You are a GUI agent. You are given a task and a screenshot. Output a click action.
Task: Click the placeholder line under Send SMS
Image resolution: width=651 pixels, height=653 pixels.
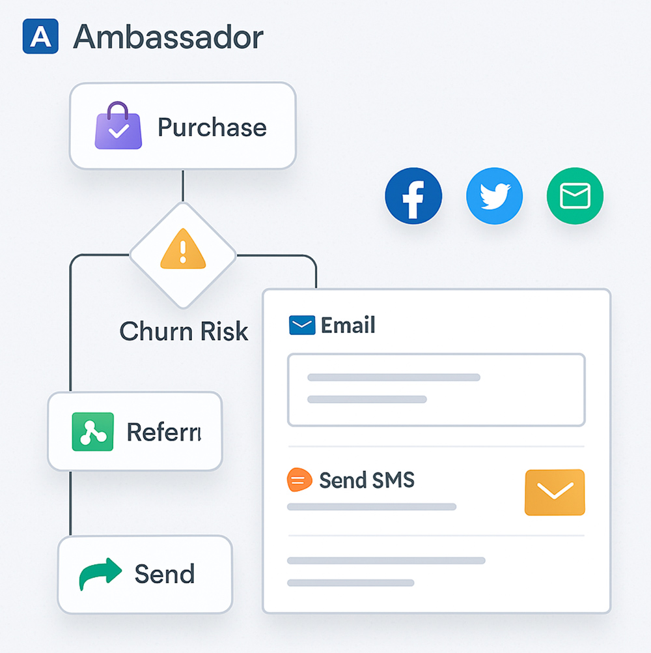pos(372,507)
